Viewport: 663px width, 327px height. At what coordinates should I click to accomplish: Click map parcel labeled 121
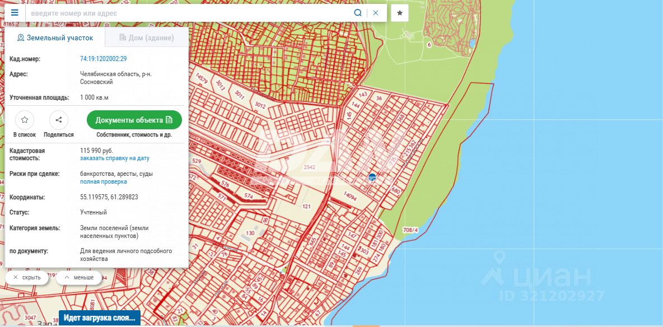click(x=306, y=207)
